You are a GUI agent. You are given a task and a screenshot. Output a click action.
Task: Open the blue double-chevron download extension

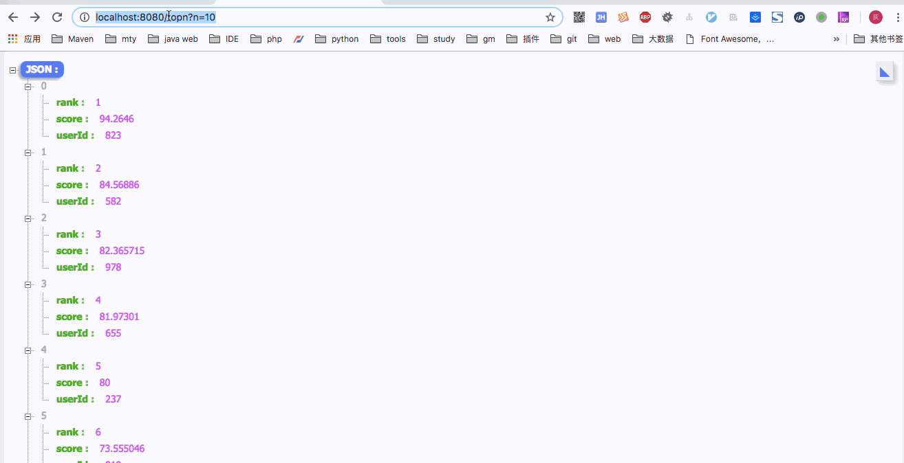point(755,17)
